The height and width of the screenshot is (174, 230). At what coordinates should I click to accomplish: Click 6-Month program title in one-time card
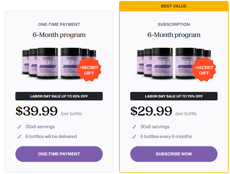pos(59,35)
